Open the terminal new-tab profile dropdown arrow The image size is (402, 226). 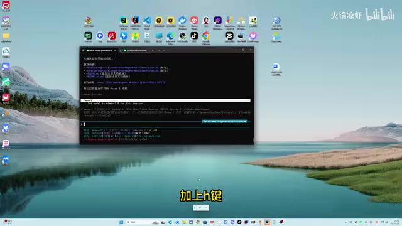164,50
